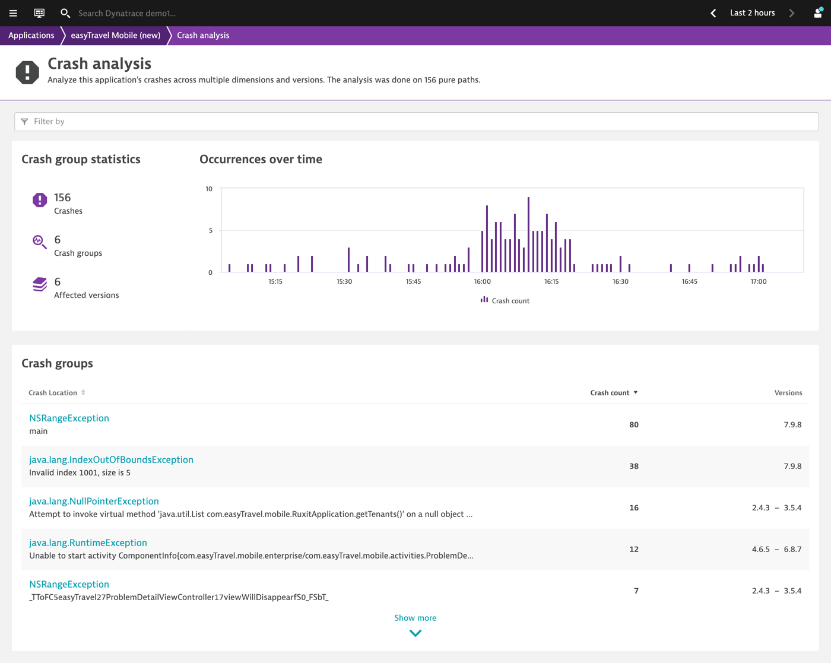Image resolution: width=831 pixels, height=663 pixels.
Task: Open the user profile icon
Action: (x=818, y=13)
